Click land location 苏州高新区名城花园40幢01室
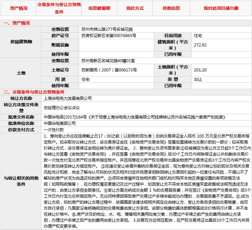The height and width of the screenshot is (230, 252). 108,61
